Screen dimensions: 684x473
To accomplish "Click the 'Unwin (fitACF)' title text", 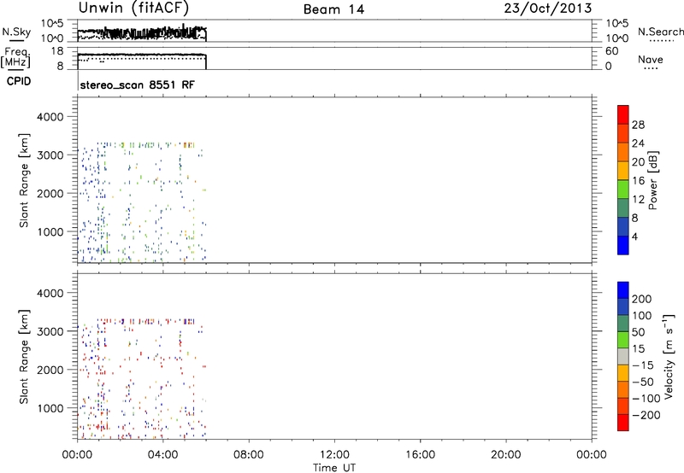I will (x=133, y=8).
